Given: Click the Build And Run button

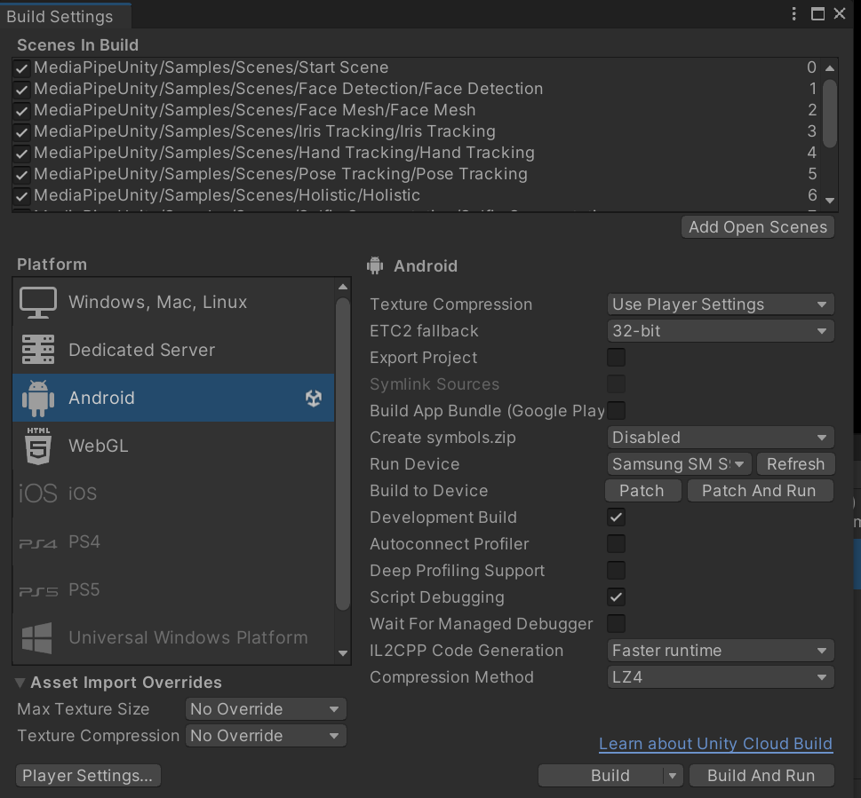Looking at the screenshot, I should click(761, 775).
